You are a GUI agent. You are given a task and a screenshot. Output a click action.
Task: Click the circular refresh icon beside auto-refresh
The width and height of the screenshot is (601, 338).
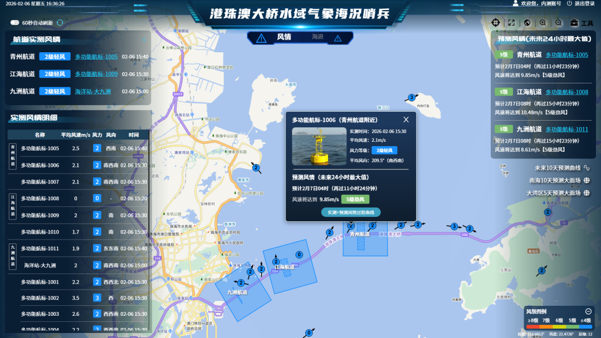[60, 23]
